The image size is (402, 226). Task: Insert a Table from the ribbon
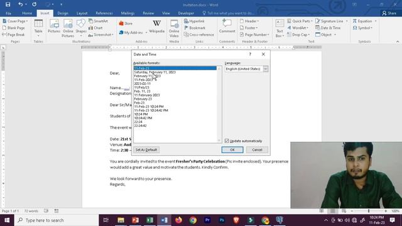click(38, 28)
